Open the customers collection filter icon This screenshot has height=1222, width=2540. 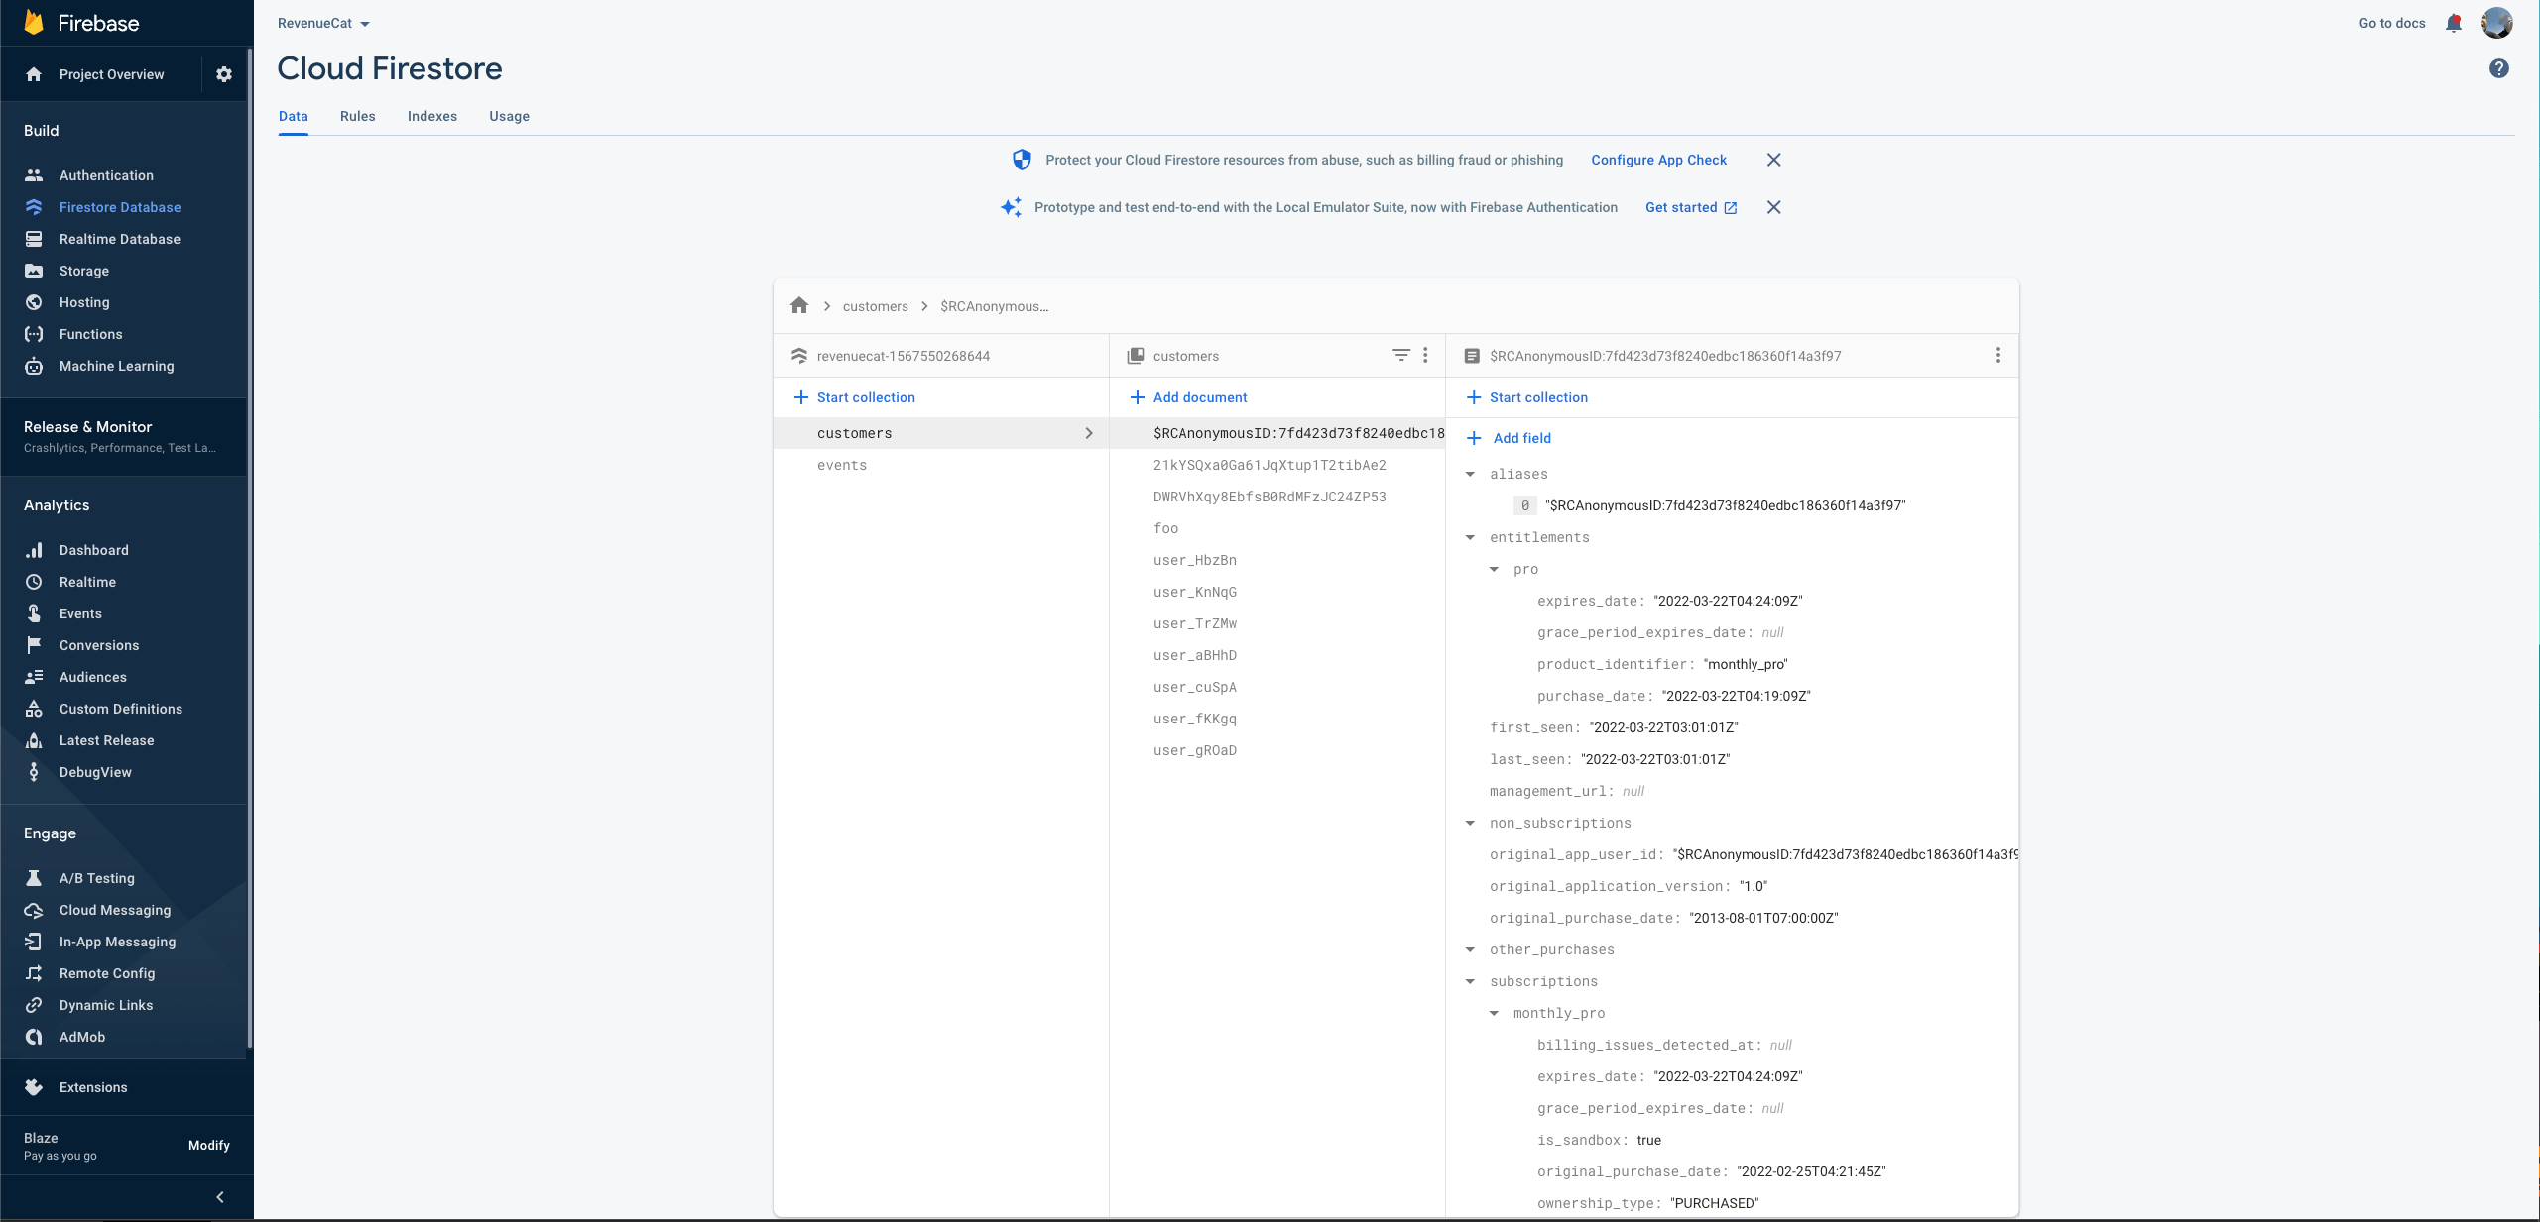tap(1400, 355)
